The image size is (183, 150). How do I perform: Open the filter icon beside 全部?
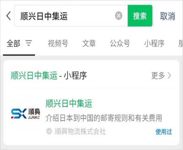[x=29, y=43]
